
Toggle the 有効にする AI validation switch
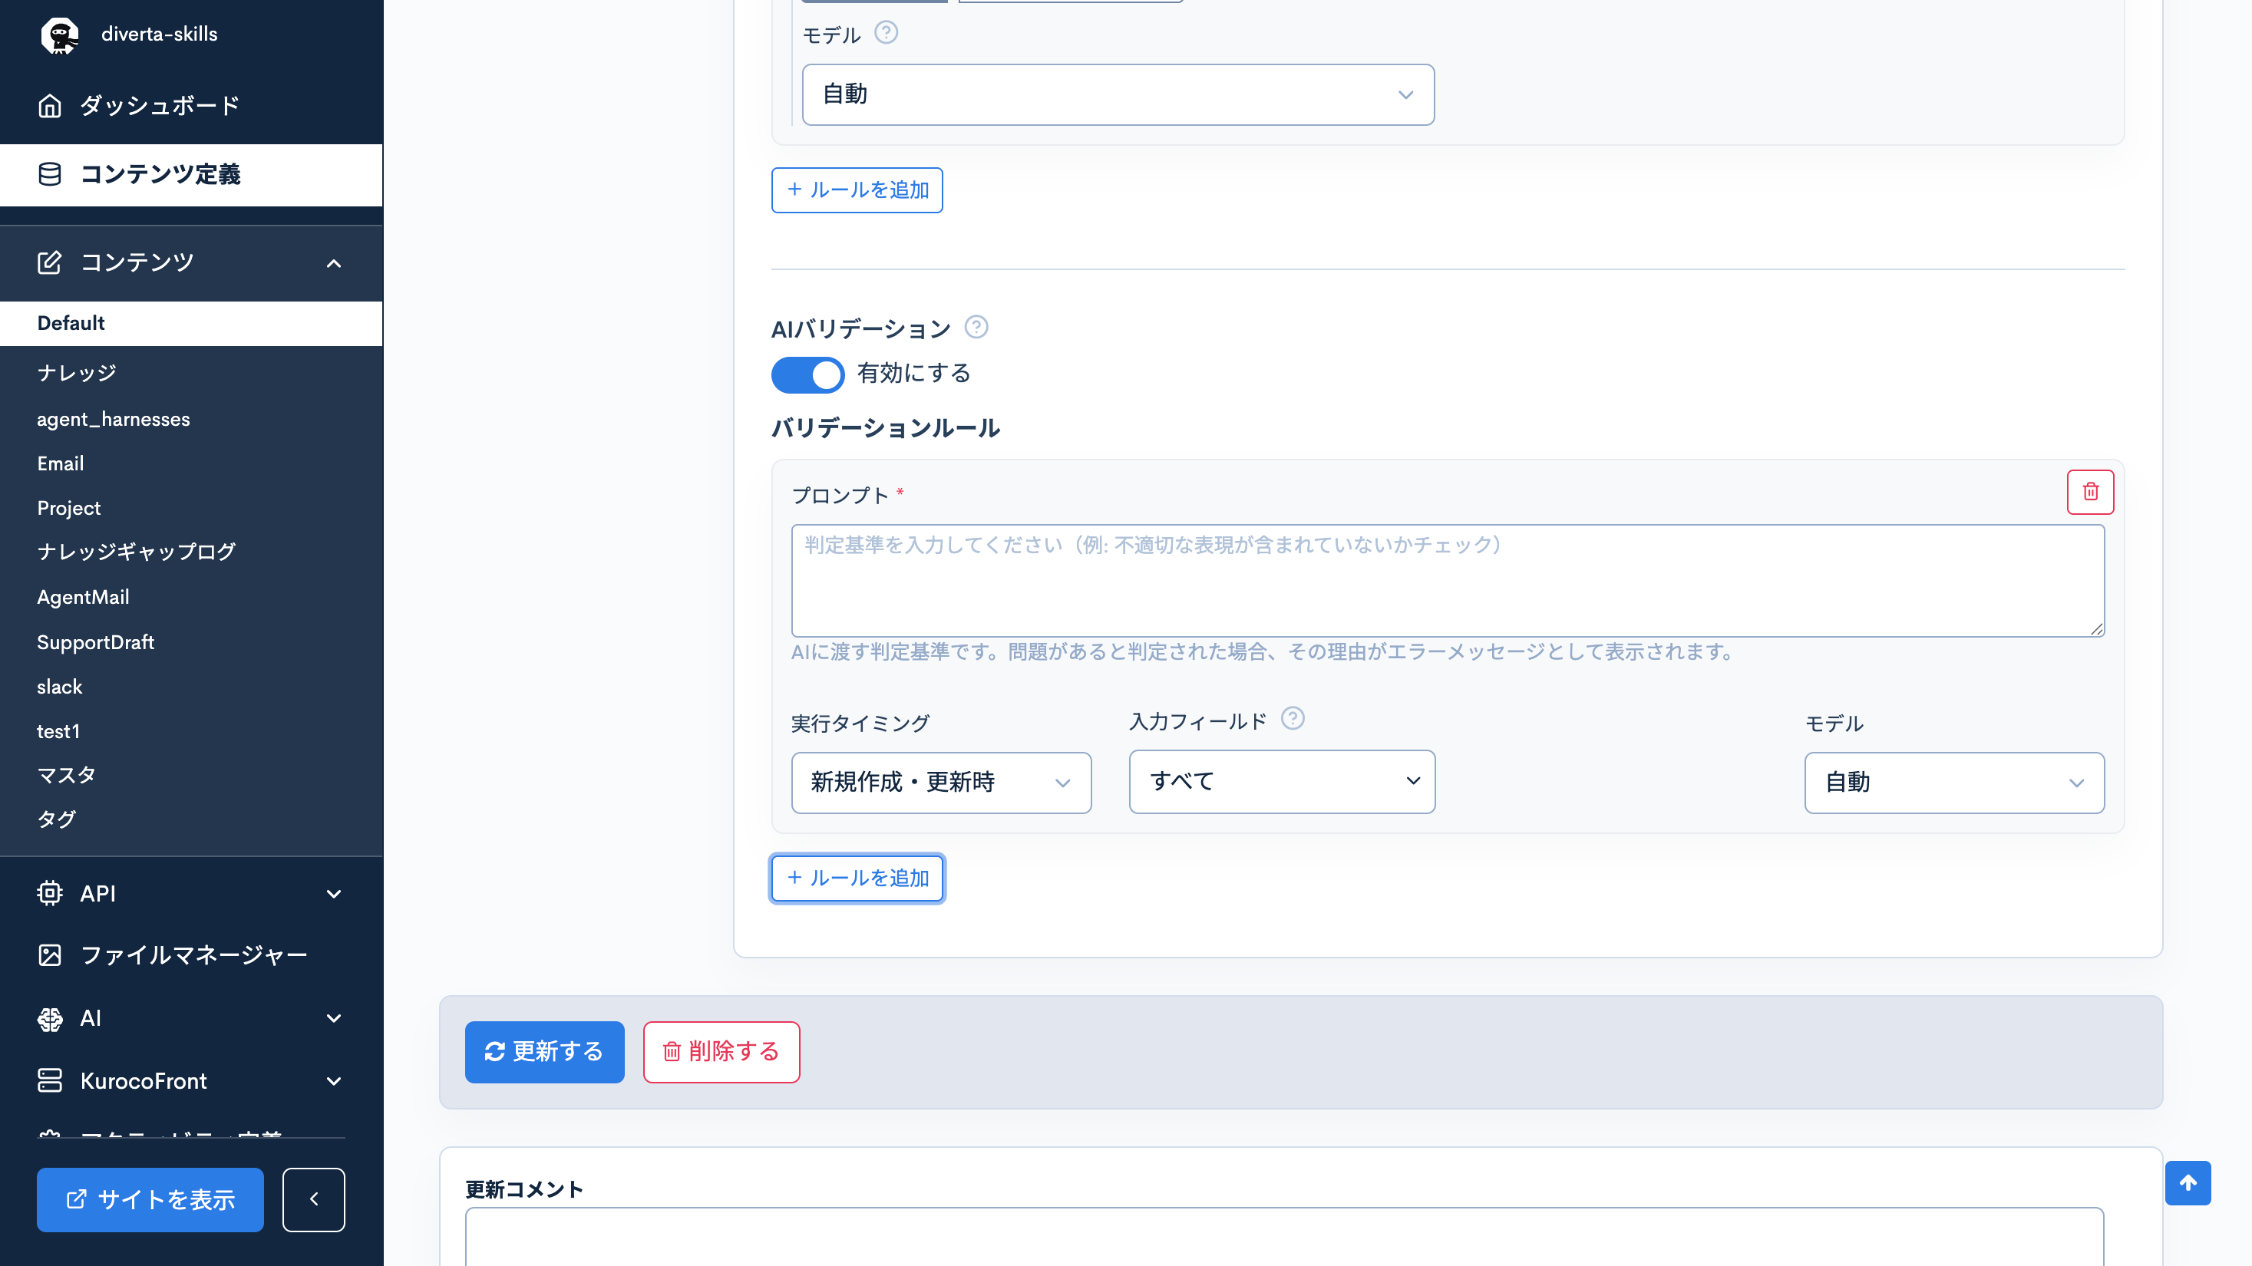tap(807, 374)
